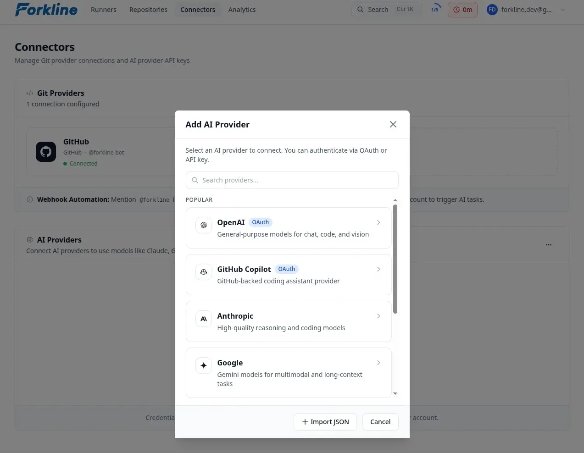Viewport: 584px width, 453px height.
Task: Click the POPULAR section label
Action: 199,200
